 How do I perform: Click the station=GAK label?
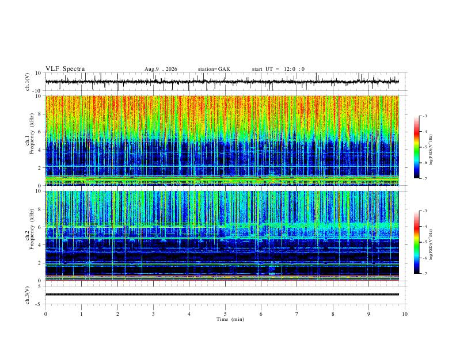[x=214, y=69]
